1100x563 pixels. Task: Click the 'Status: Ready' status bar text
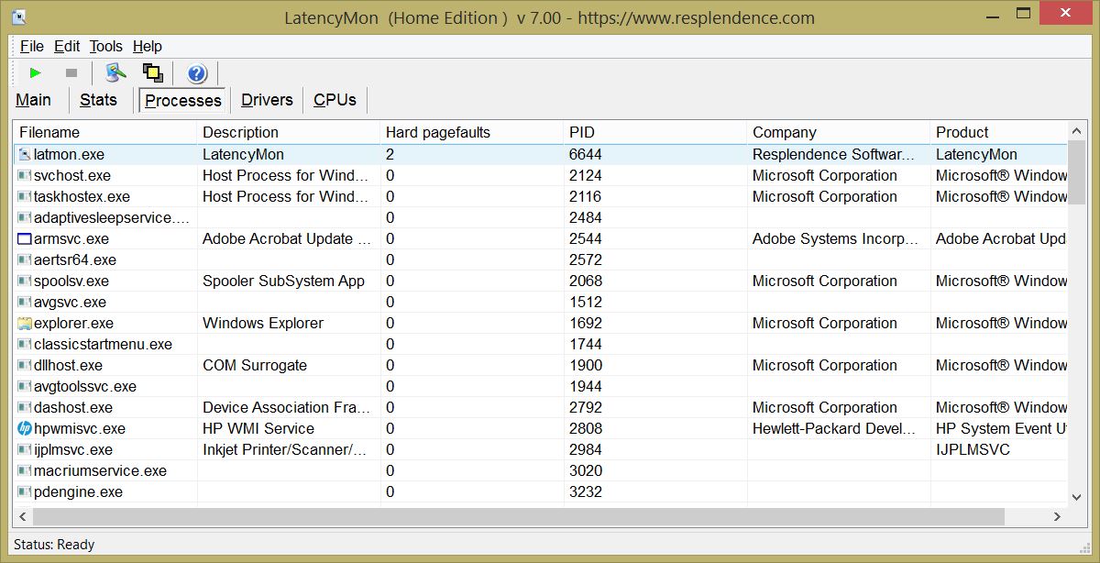coord(54,545)
